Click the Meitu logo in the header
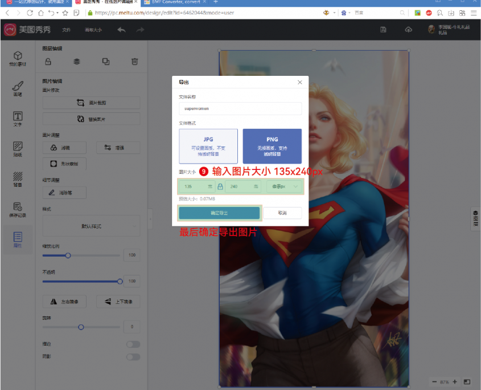This screenshot has height=390, width=481. pos(27,30)
